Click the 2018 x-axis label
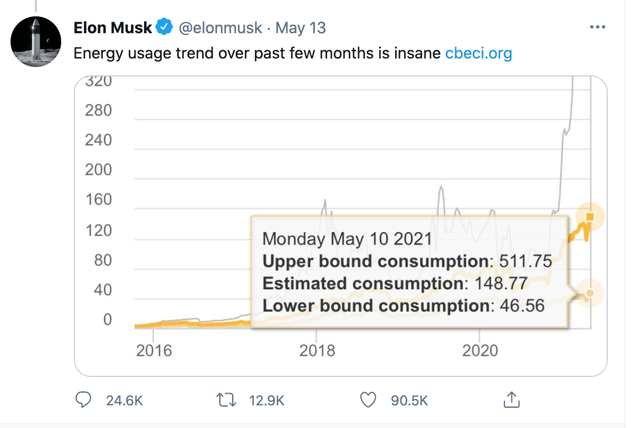This screenshot has width=632, height=428. coord(317,351)
